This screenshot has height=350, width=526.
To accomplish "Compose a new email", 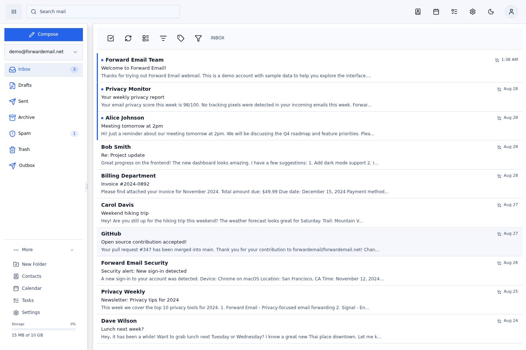I will click(x=43, y=35).
